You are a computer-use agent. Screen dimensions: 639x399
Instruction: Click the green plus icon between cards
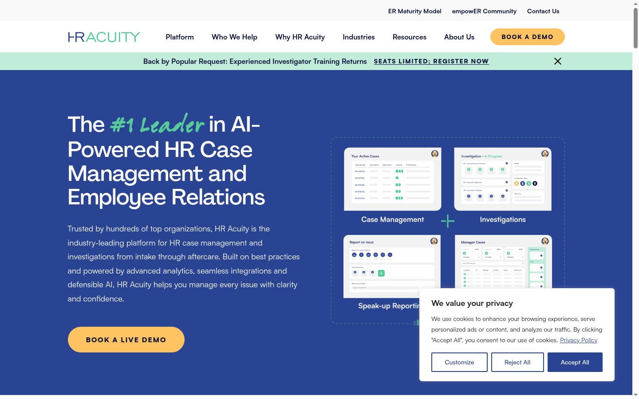click(448, 221)
